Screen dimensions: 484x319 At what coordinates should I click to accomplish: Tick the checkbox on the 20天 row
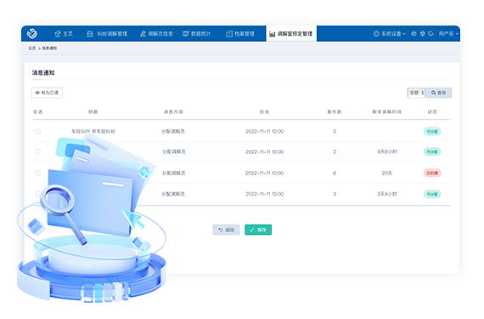[x=37, y=173]
